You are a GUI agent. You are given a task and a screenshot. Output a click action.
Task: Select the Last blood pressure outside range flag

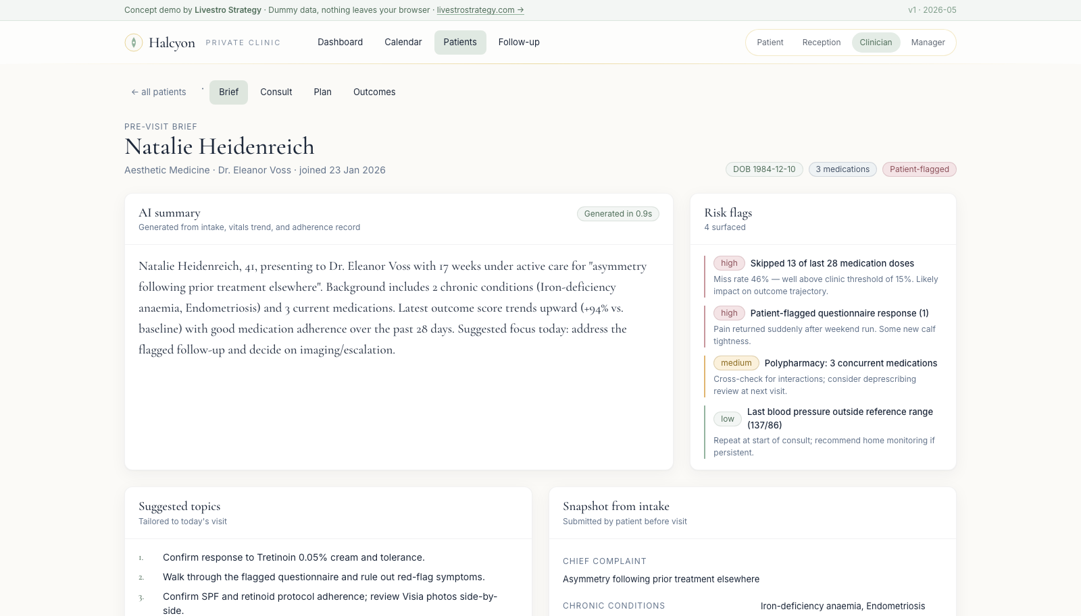[x=823, y=432]
